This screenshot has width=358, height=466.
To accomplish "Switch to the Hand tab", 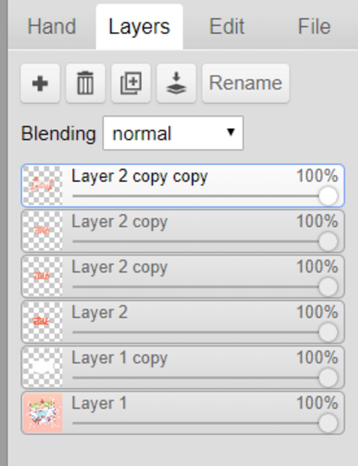I will (x=52, y=27).
